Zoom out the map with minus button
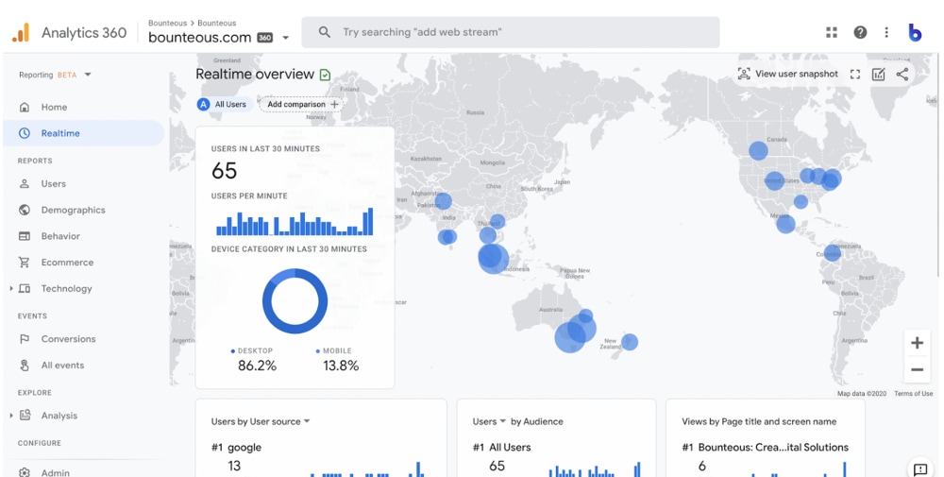 coord(917,369)
